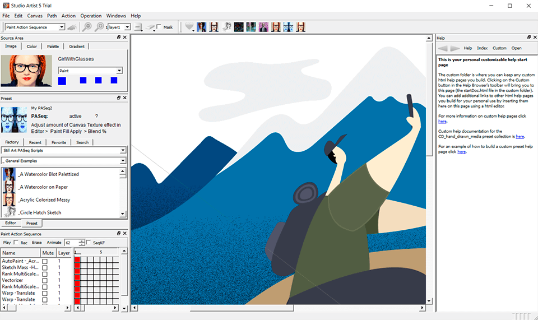The height and width of the screenshot is (320, 538).
Task: Open the Path menu
Action: pyautogui.click(x=52, y=16)
